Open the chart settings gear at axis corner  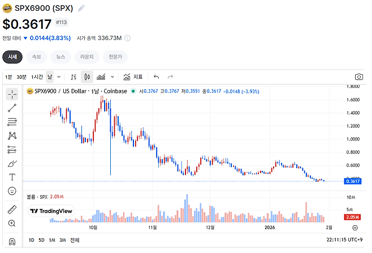355,228
